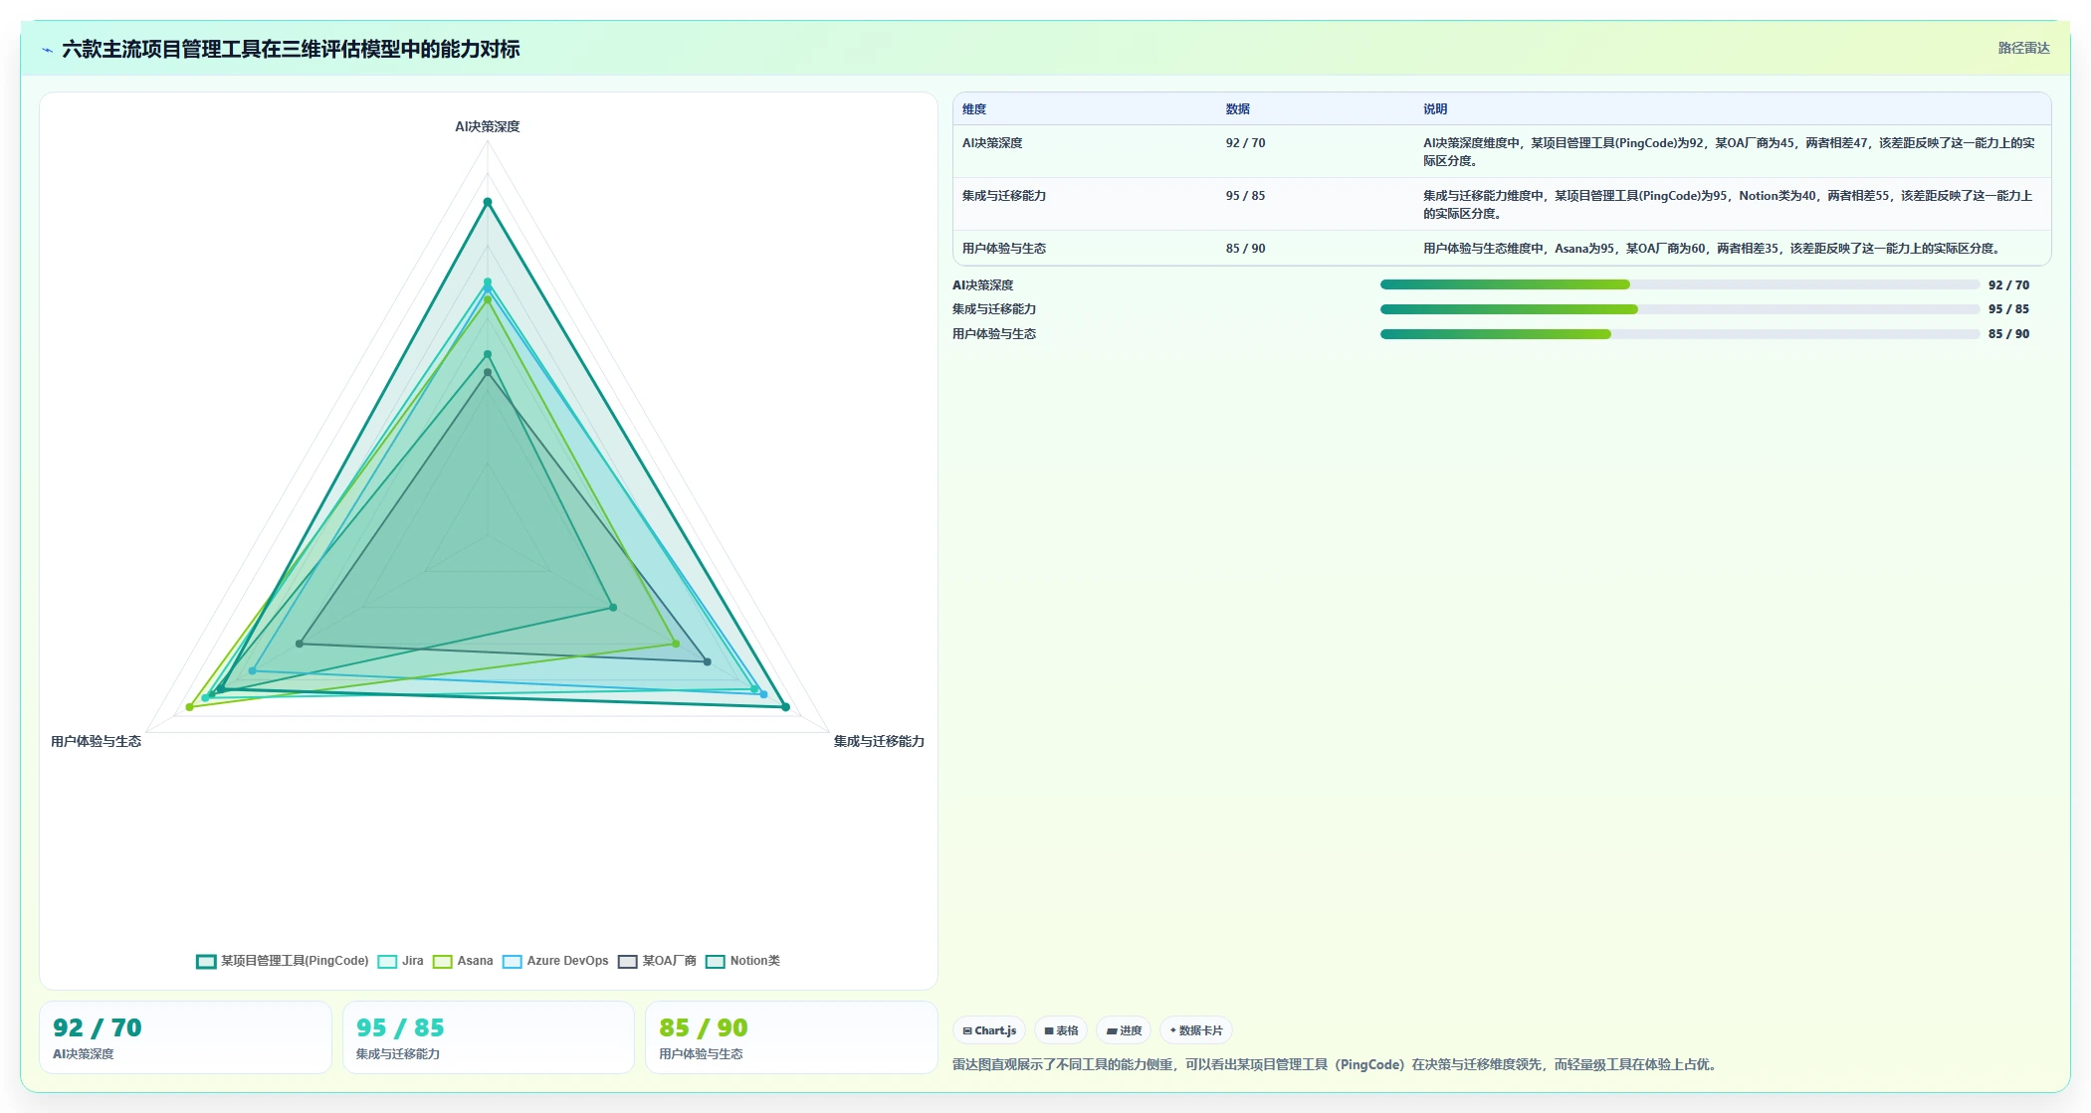Hide the 某OA厂商 dataset via legend
The image size is (2091, 1113).
657,961
